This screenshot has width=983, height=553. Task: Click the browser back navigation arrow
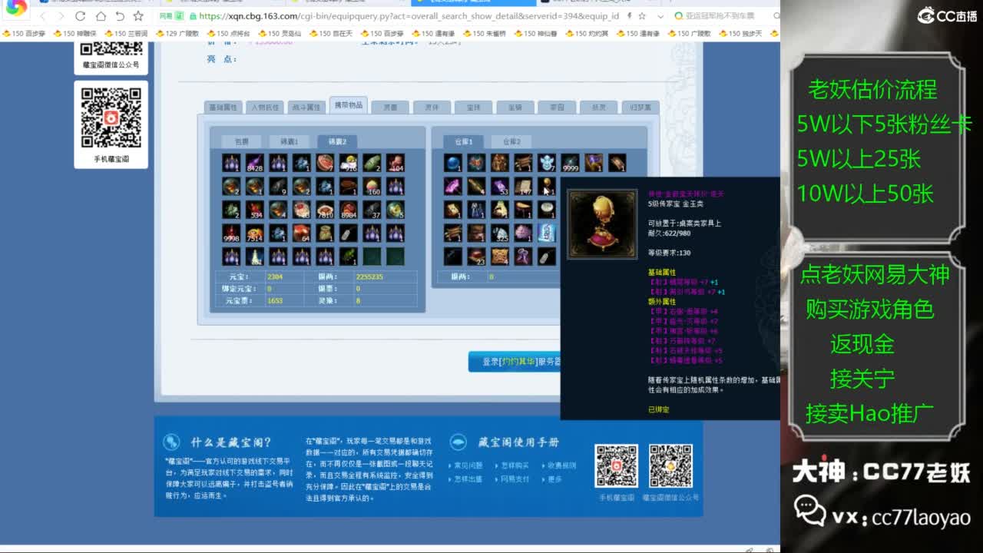click(42, 15)
